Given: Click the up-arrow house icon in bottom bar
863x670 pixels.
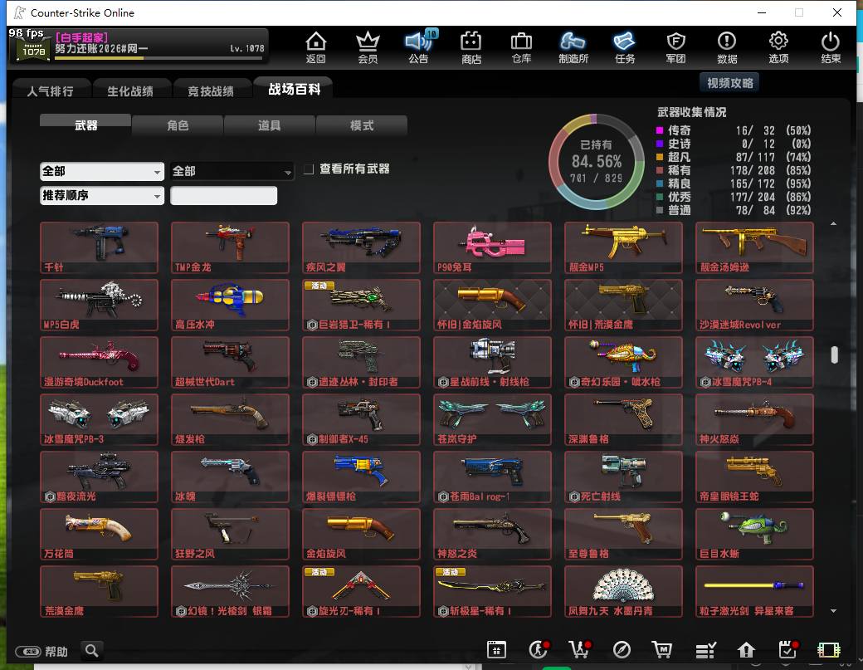Looking at the screenshot, I should click(x=746, y=649).
